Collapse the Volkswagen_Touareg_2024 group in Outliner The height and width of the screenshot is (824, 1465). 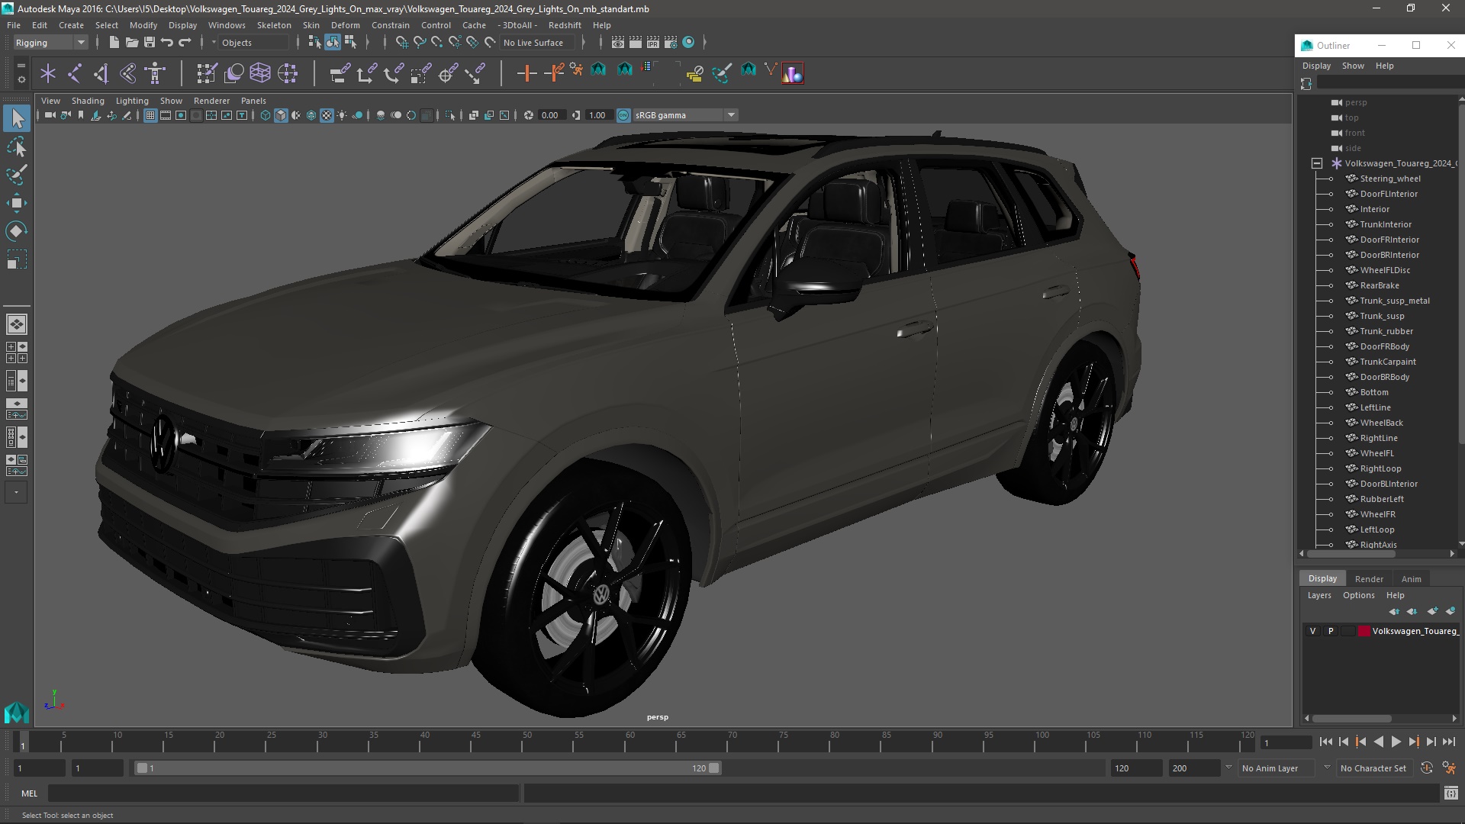tap(1317, 163)
